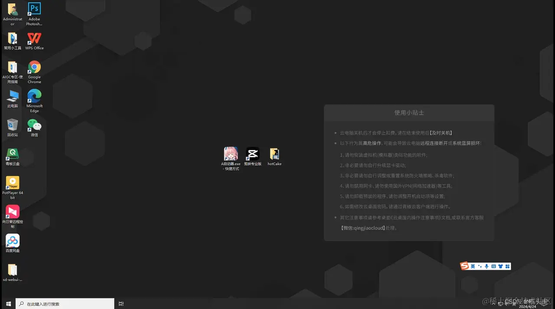555x309 pixels.
Task: Start 向日葵远程控制 remote control
Action: tap(12, 212)
